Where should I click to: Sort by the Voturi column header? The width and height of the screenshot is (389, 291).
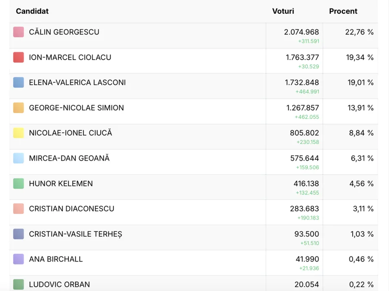coord(283,11)
